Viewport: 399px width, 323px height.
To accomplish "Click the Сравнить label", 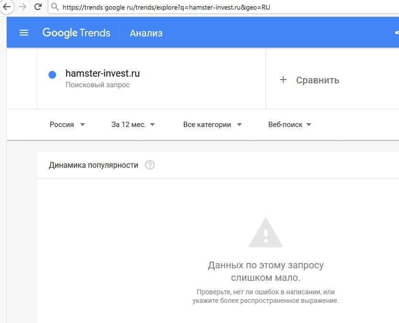I will tap(318, 80).
